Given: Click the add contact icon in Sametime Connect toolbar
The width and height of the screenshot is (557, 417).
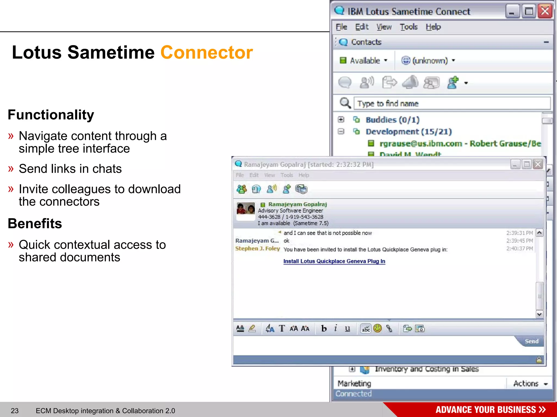Looking at the screenshot, I should pos(453,83).
